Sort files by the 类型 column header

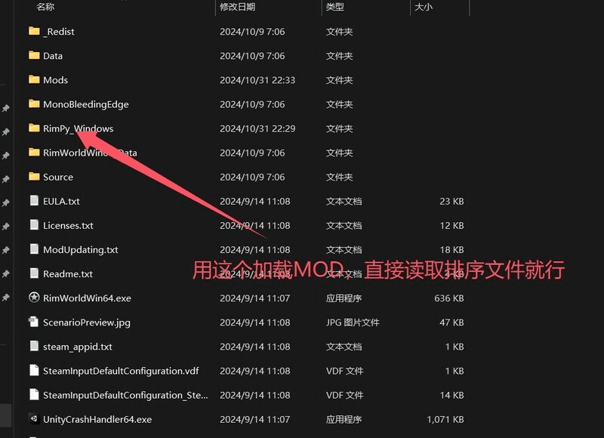[x=335, y=7]
